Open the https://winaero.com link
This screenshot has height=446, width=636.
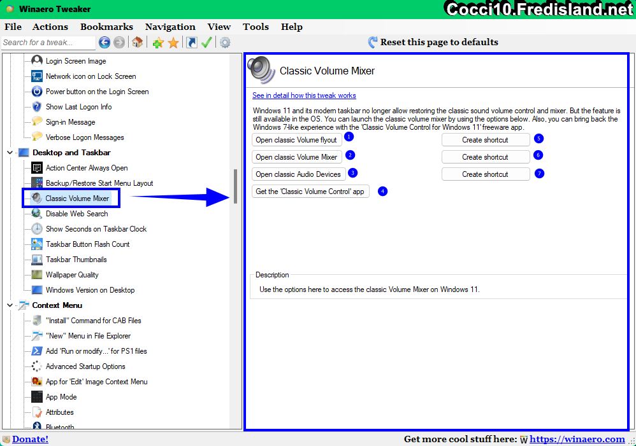[577, 439]
